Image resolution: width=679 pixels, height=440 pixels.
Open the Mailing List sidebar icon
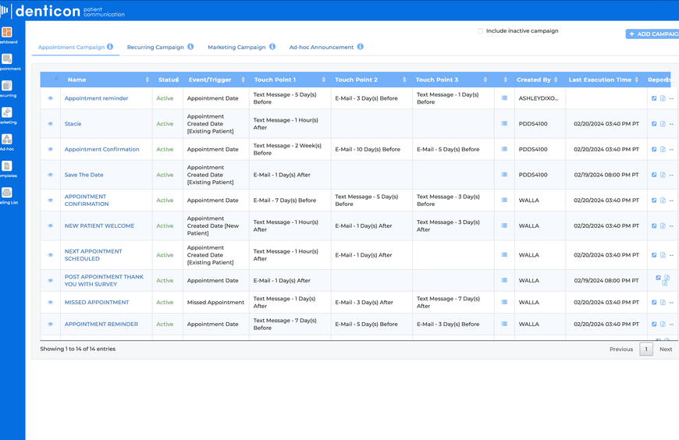7,193
